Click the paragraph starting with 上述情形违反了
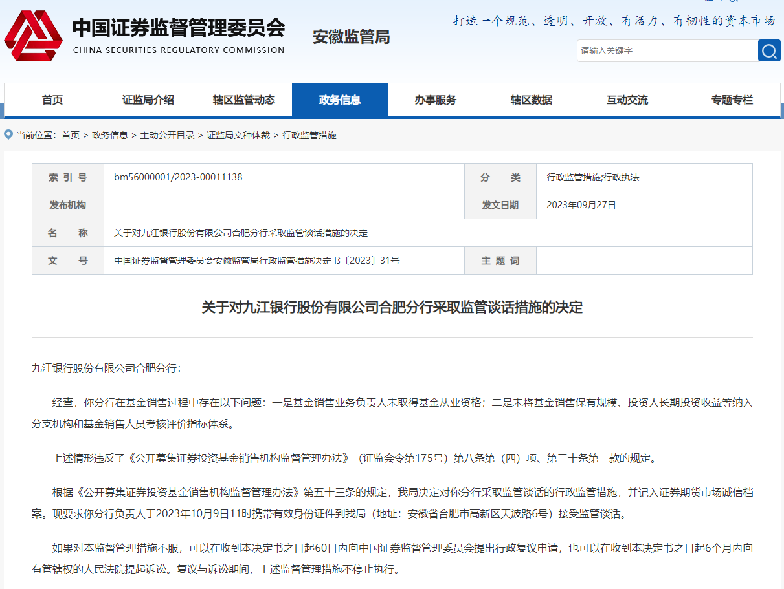 point(355,458)
